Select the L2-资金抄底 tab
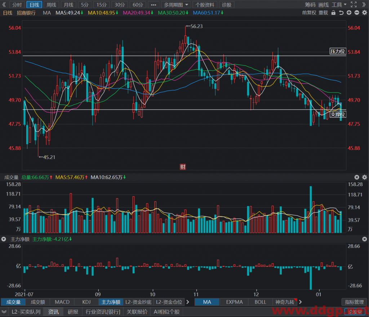Image resolution: width=369 pixels, height=317 pixels. [x=138, y=302]
